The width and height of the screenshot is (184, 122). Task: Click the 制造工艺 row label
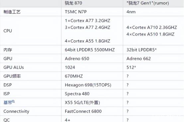tap(12, 12)
